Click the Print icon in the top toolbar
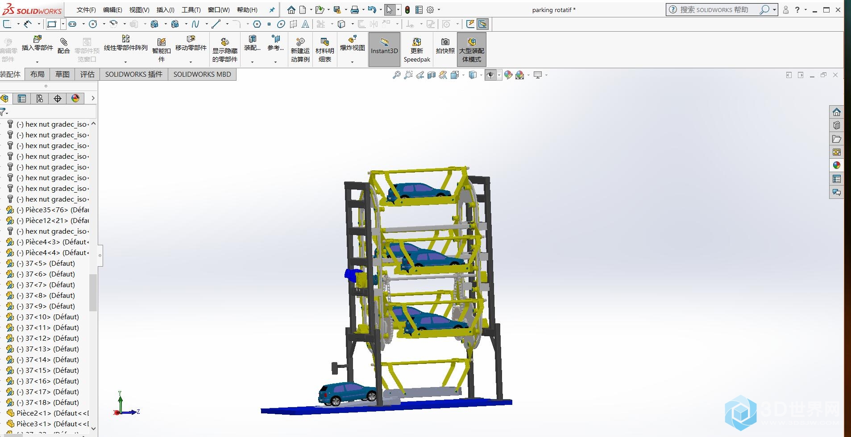 pyautogui.click(x=354, y=9)
